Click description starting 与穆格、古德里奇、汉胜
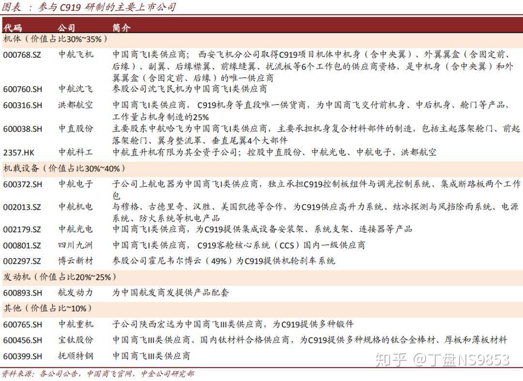The image size is (523, 381). (x=316, y=213)
